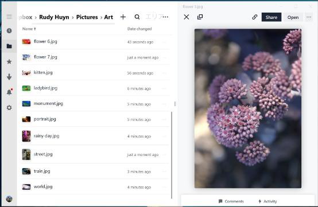Click the street.jpg thumbnail
318x207 pixels.
(26, 154)
